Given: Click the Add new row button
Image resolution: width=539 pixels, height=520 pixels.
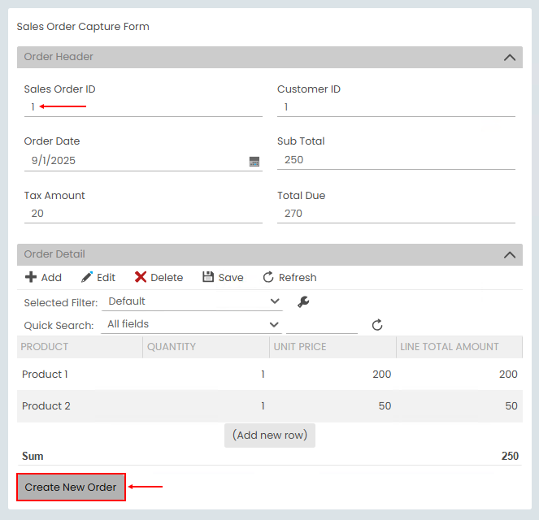Looking at the screenshot, I should pyautogui.click(x=270, y=435).
